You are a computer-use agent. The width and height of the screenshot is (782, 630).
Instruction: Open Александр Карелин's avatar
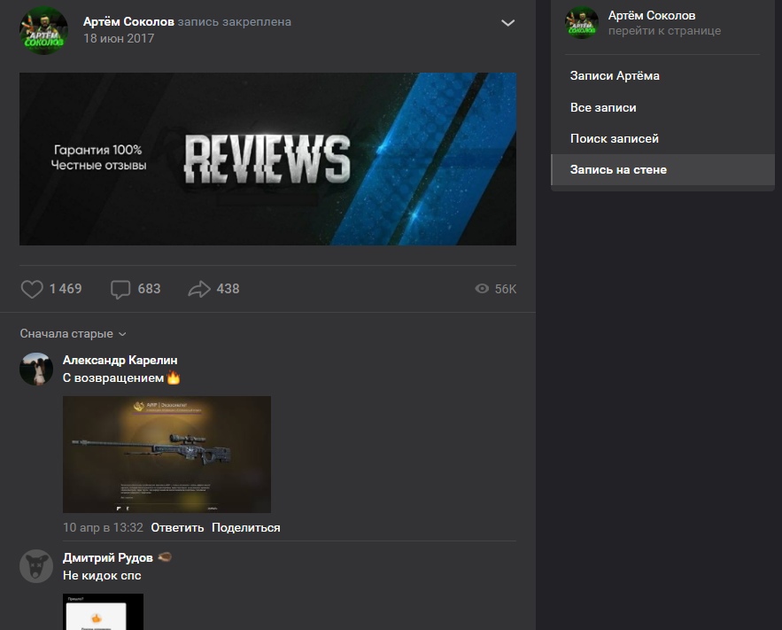[x=36, y=369]
